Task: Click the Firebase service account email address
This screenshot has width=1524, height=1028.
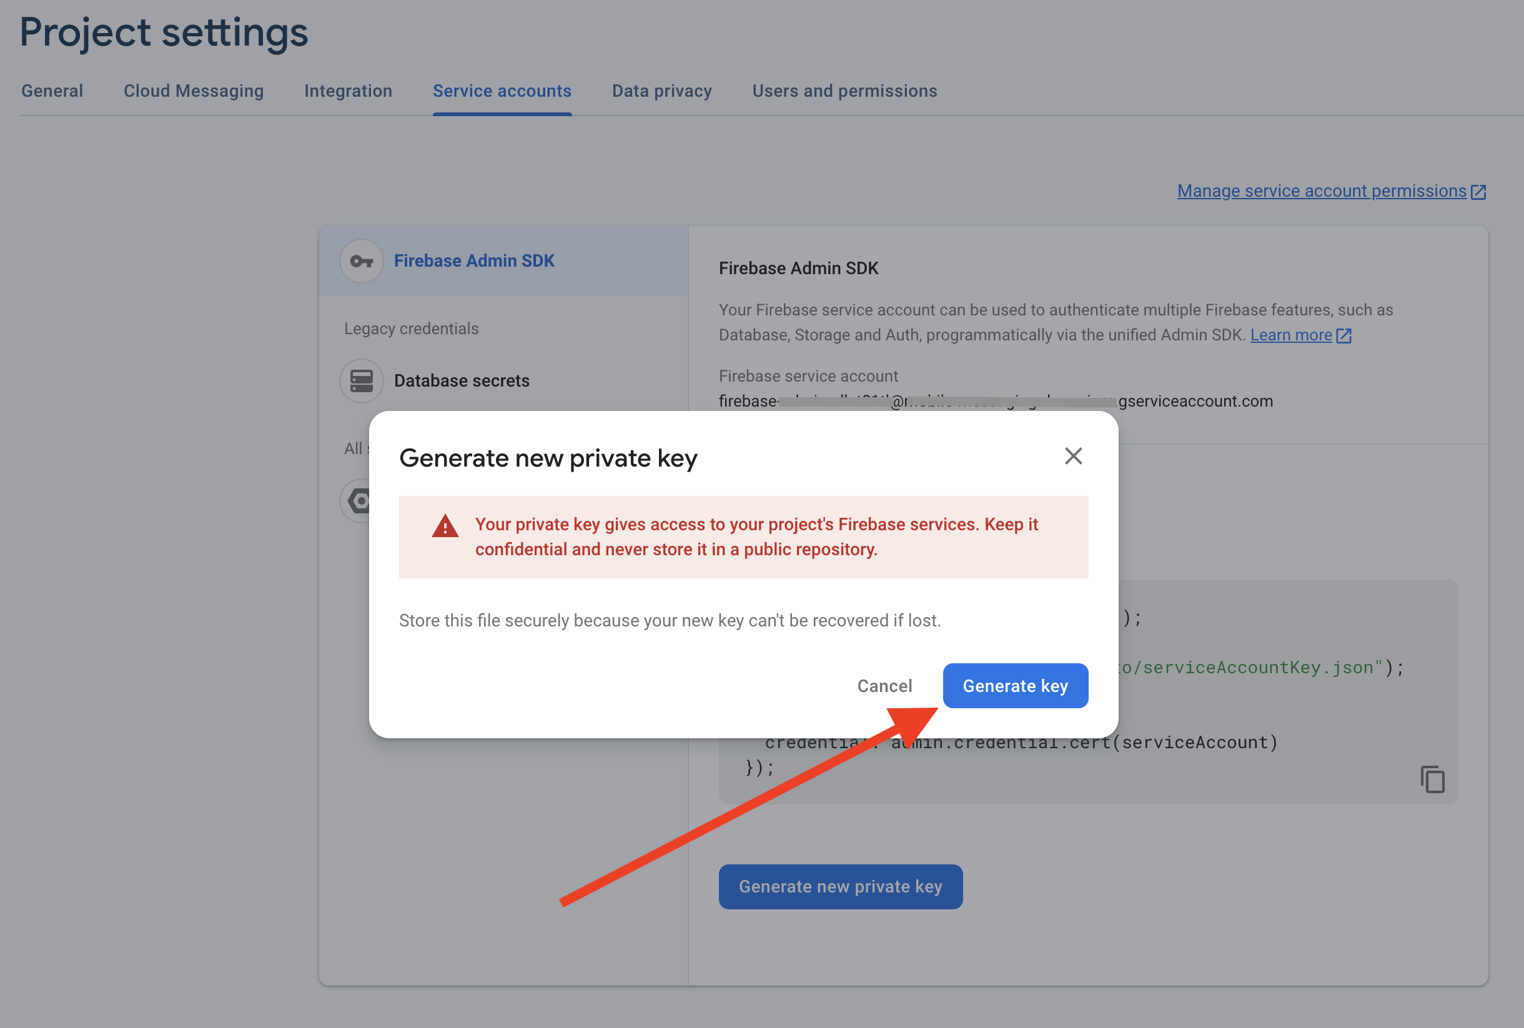Action: click(996, 401)
